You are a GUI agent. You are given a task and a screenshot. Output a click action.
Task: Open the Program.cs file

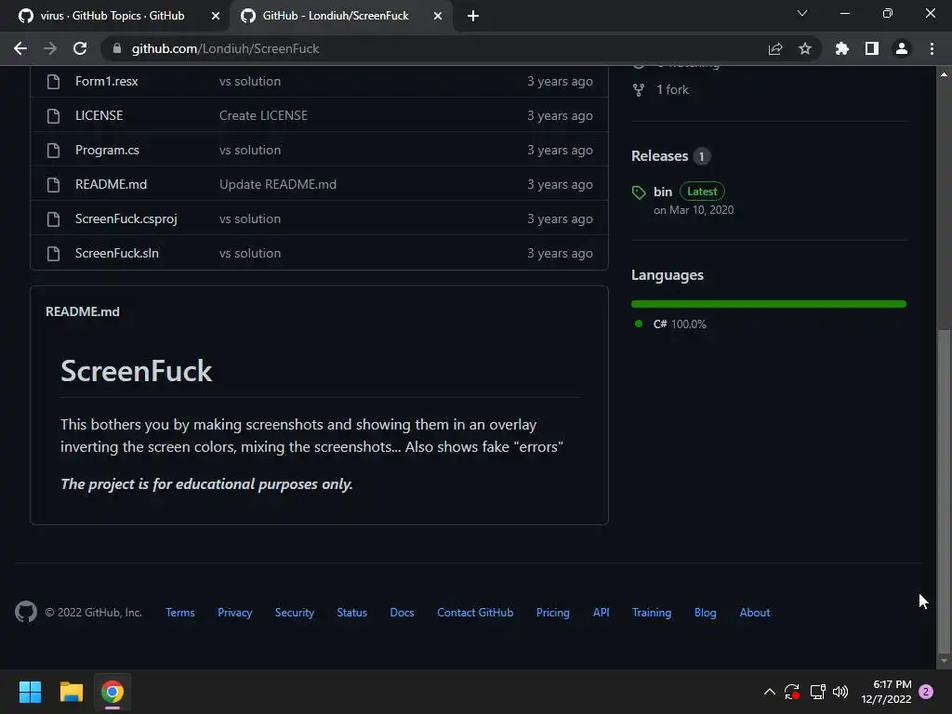pos(107,150)
